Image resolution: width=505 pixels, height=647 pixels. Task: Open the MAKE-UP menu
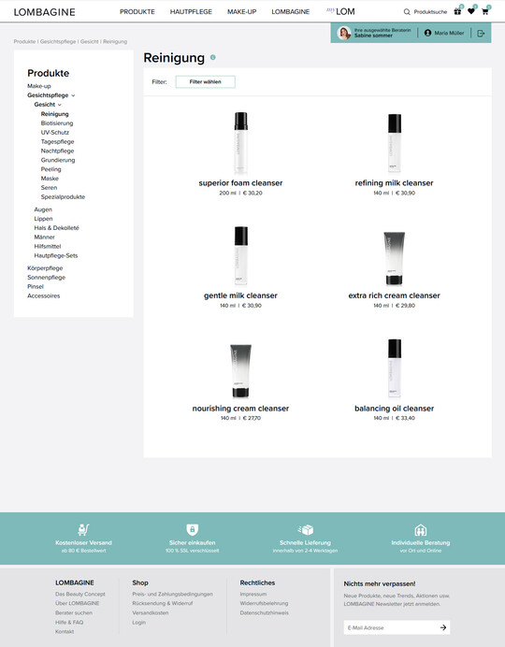tap(242, 12)
